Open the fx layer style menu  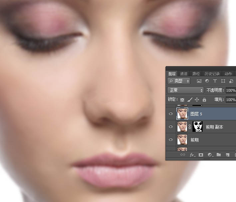pyautogui.click(x=192, y=155)
